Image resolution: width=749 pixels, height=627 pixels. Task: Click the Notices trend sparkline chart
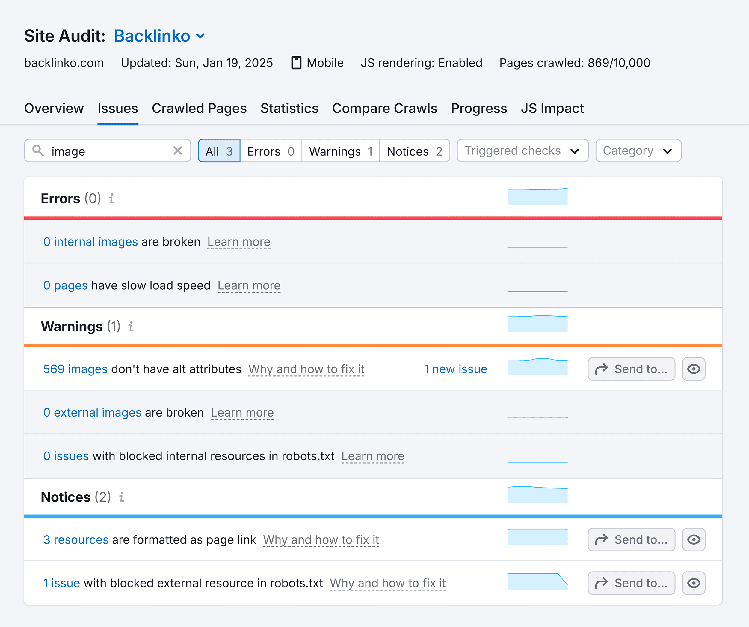[x=537, y=494]
